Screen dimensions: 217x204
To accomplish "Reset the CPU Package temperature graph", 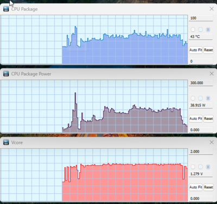I will pos(208,50).
